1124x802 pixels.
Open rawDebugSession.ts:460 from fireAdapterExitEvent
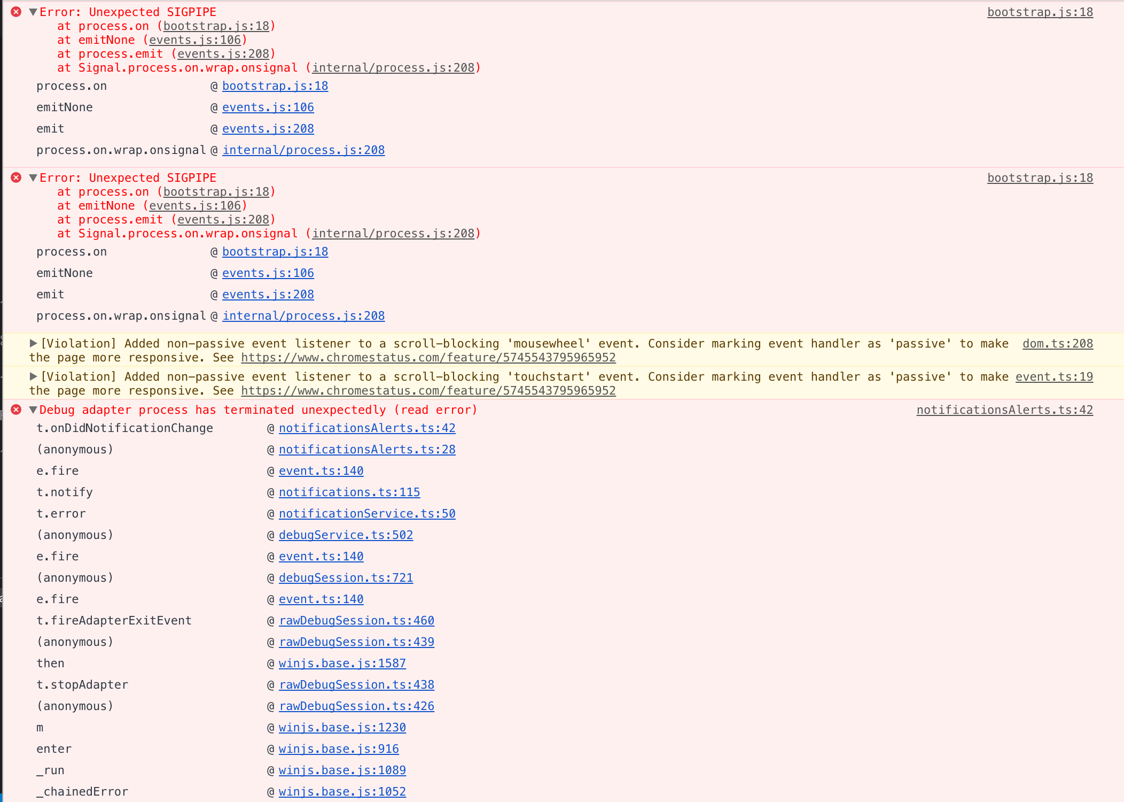coord(356,620)
